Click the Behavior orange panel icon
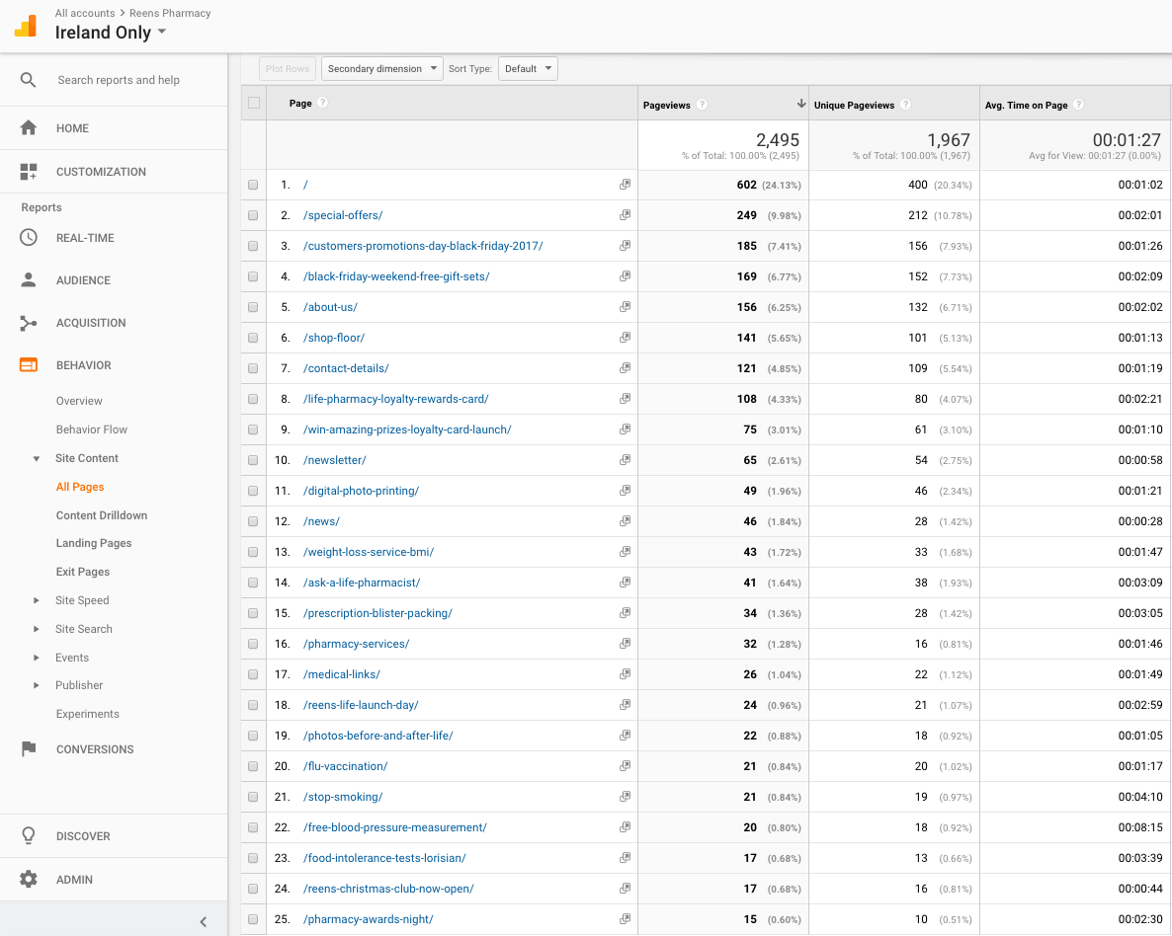The image size is (1172, 936). click(29, 365)
